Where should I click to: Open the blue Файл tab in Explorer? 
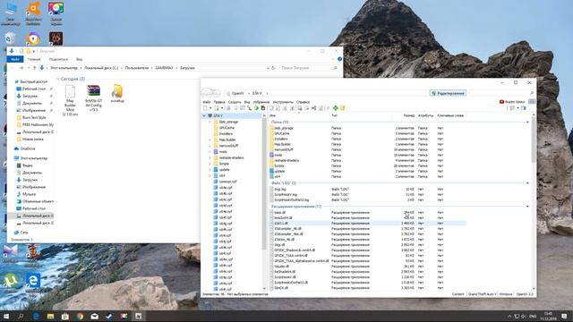[x=15, y=59]
